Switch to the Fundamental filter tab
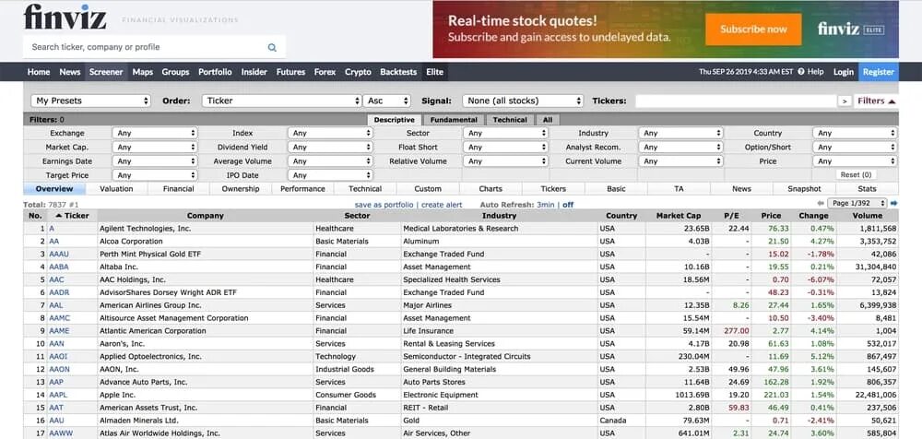The image size is (922, 439). click(x=454, y=120)
